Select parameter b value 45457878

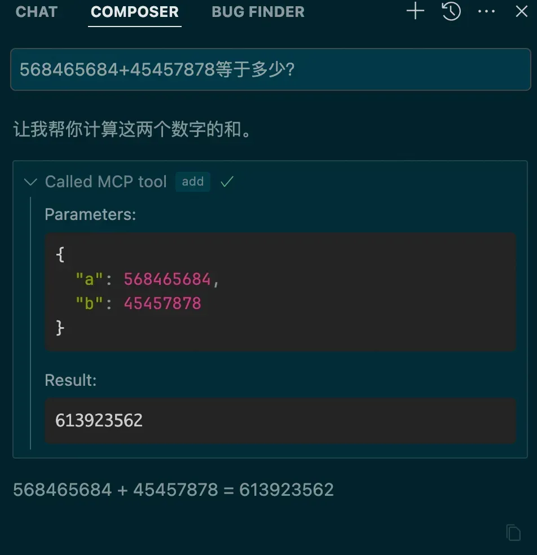pyautogui.click(x=162, y=303)
